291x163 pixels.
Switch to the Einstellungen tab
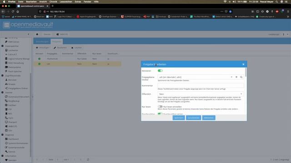click(x=42, y=42)
